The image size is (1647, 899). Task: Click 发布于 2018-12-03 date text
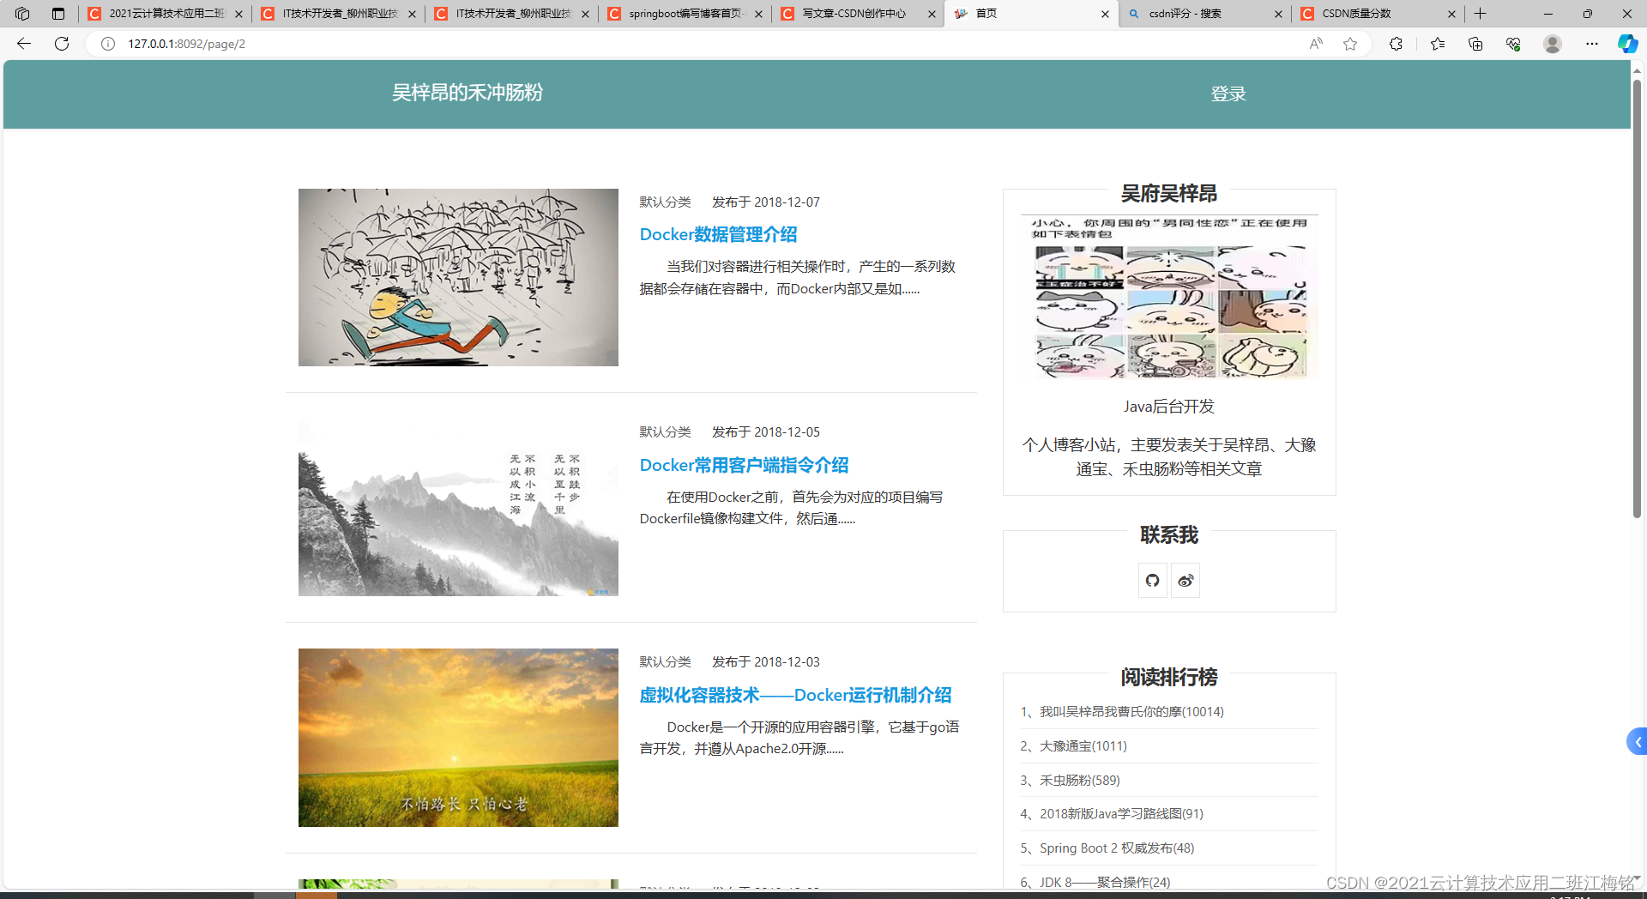(766, 662)
